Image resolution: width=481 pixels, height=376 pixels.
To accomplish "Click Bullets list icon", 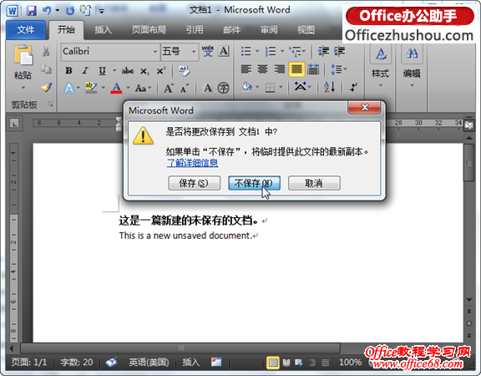I will pyautogui.click(x=246, y=51).
